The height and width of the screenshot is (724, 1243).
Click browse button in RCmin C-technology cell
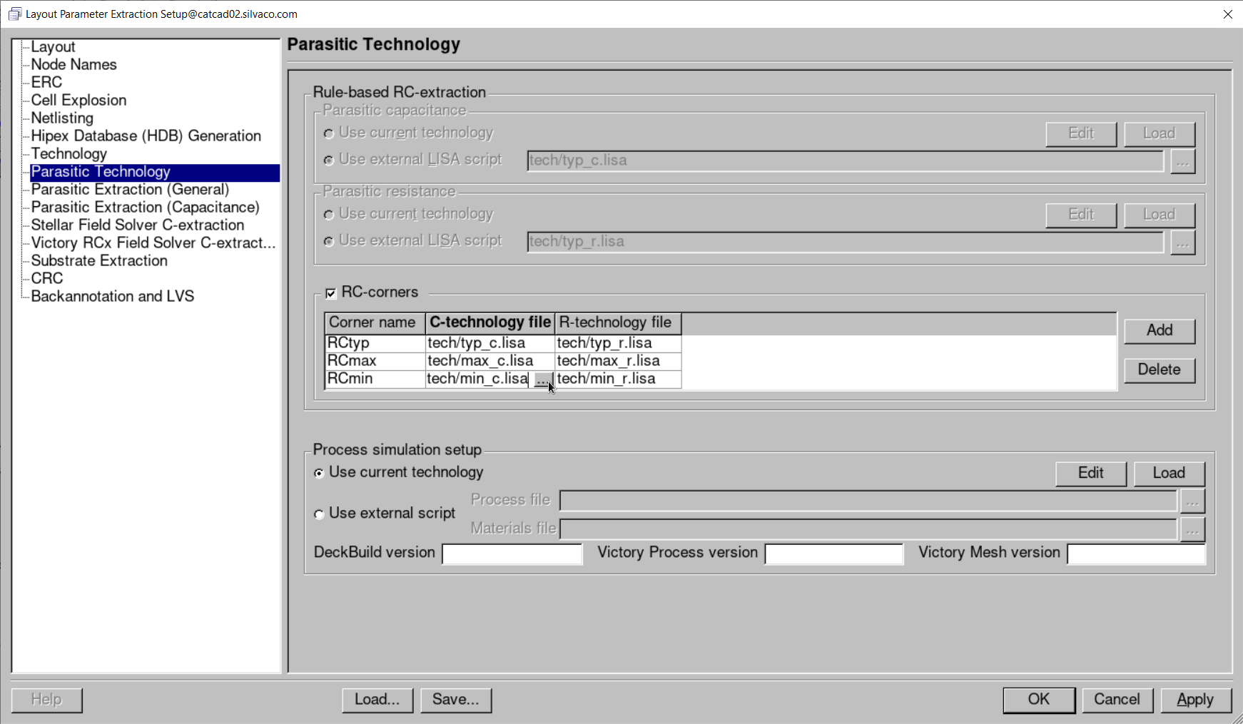(542, 380)
